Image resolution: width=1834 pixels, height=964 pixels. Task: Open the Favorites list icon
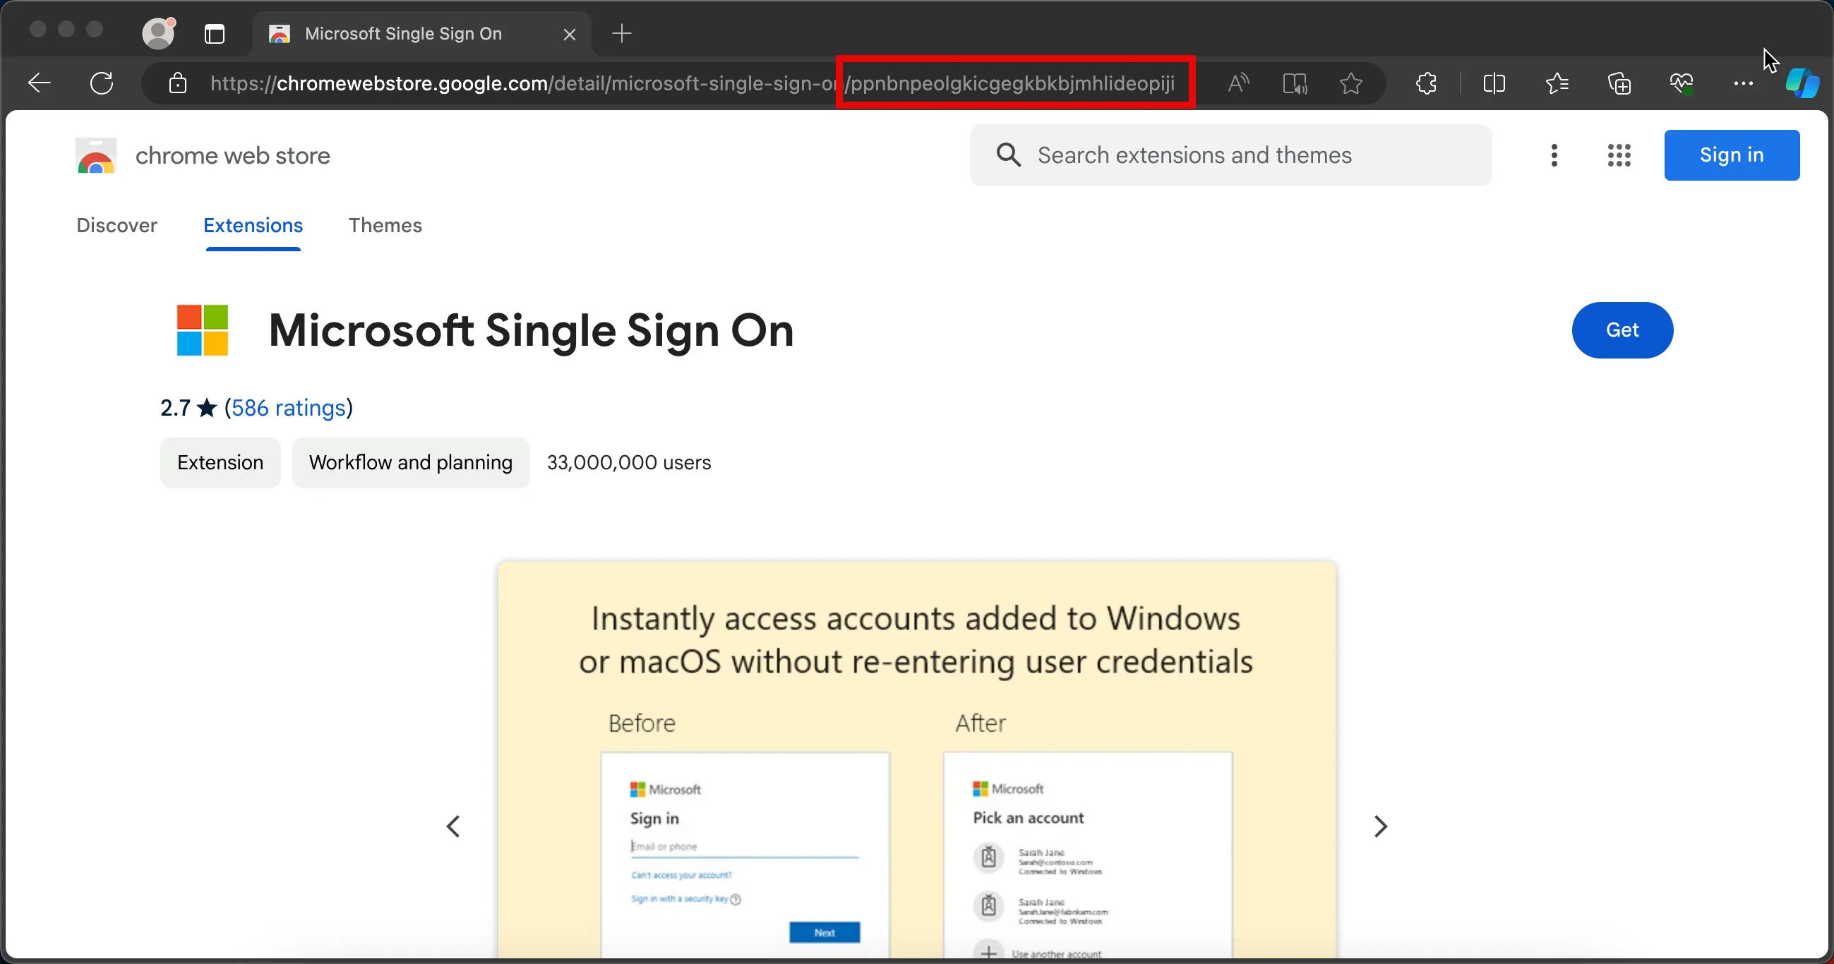coord(1557,83)
